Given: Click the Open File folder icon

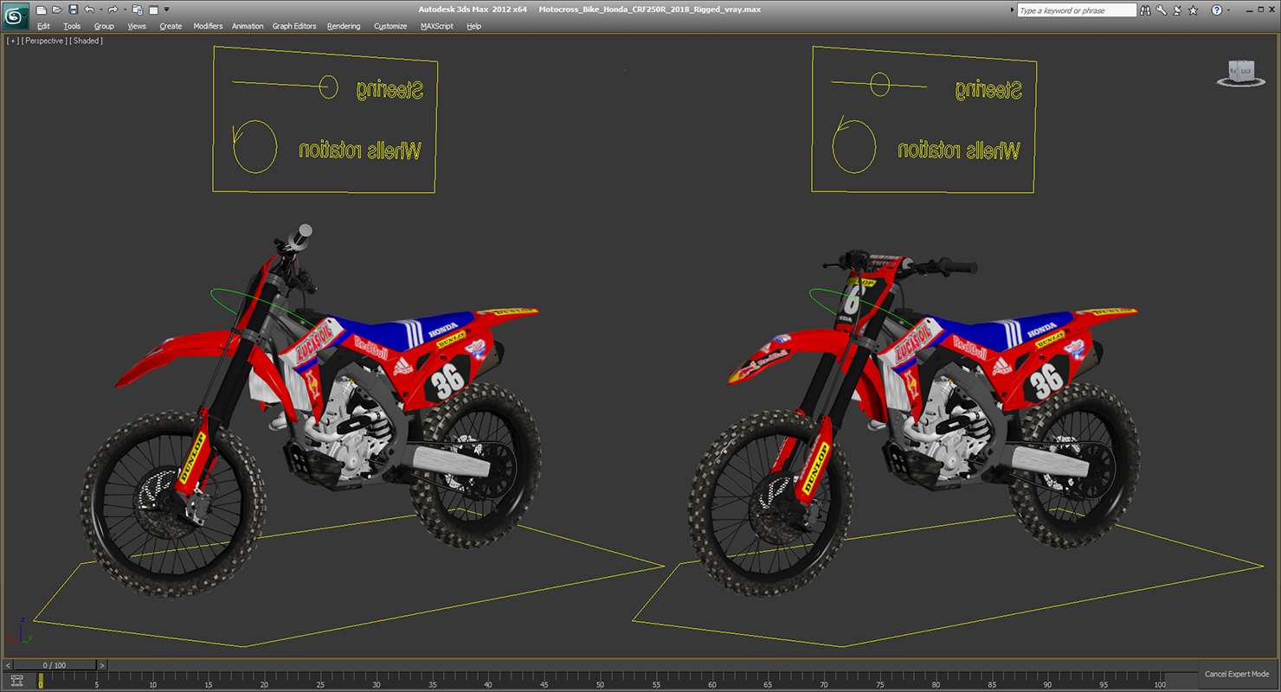Looking at the screenshot, I should 56,10.
